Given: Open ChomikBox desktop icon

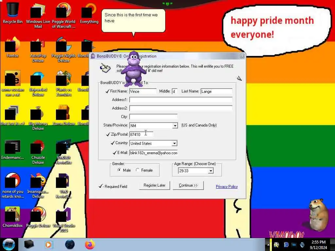Looking at the screenshot, I should 13,217.
